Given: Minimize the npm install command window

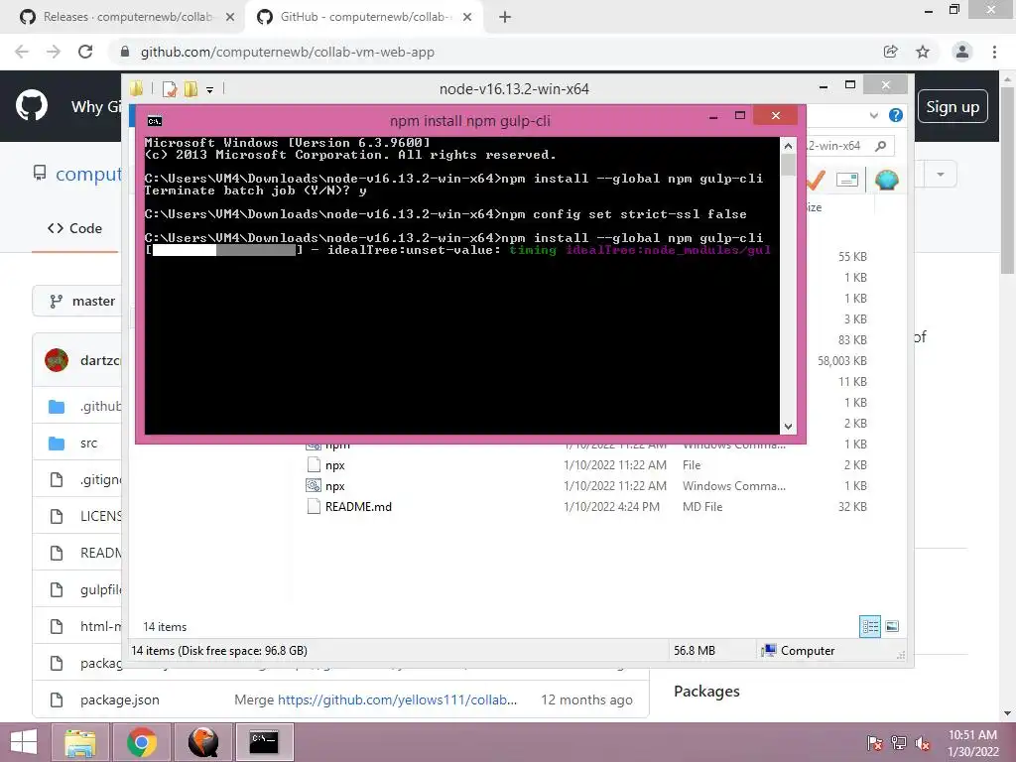Looking at the screenshot, I should click(713, 117).
